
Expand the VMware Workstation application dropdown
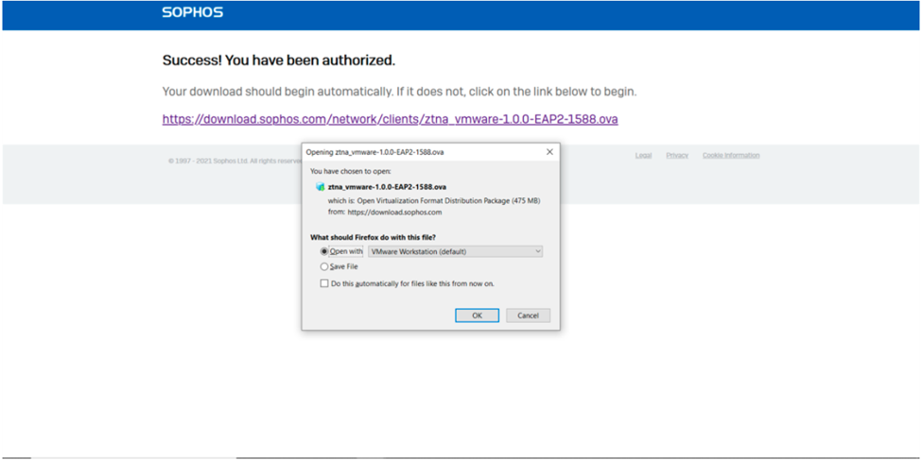[455, 251]
